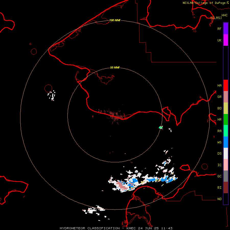Screen dimensions: 230x230
Task: Click the 'GC' legend label
Action: pyautogui.click(x=219, y=176)
